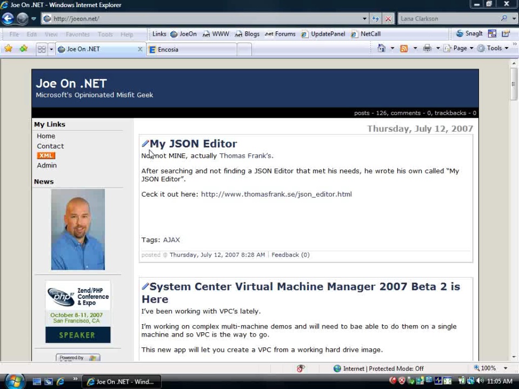Open the Edit menu
The height and width of the screenshot is (389, 519).
click(32, 34)
